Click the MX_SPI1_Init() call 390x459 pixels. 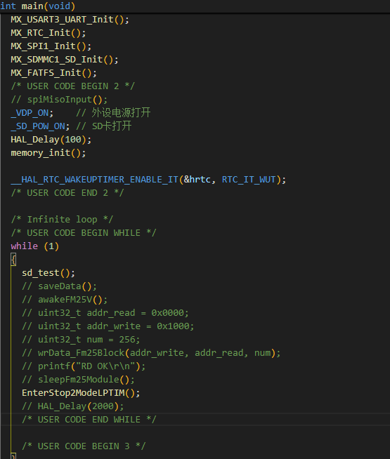click(51, 46)
